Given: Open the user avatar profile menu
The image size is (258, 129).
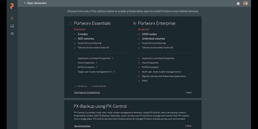Looking at the screenshot, I should click(x=245, y=3).
